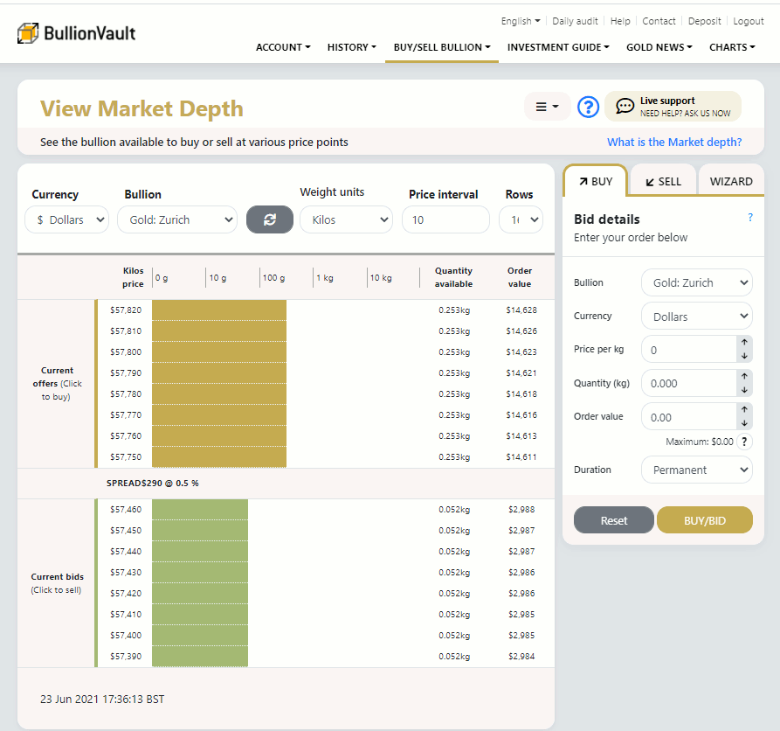Decrease Price per kg with down arrow
Image resolution: width=780 pixels, height=731 pixels.
coord(744,356)
